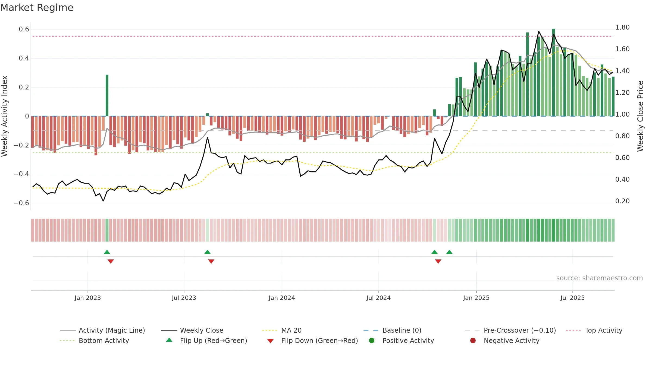Click the first red flip-down marker in early 2023
Image resolution: width=652 pixels, height=366 pixels.
[111, 261]
